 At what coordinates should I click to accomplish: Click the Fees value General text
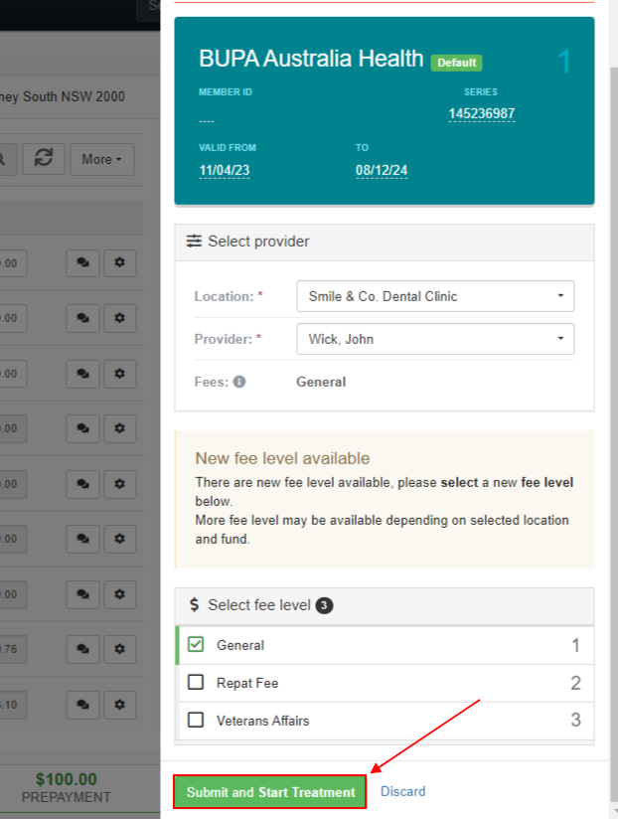tap(321, 382)
